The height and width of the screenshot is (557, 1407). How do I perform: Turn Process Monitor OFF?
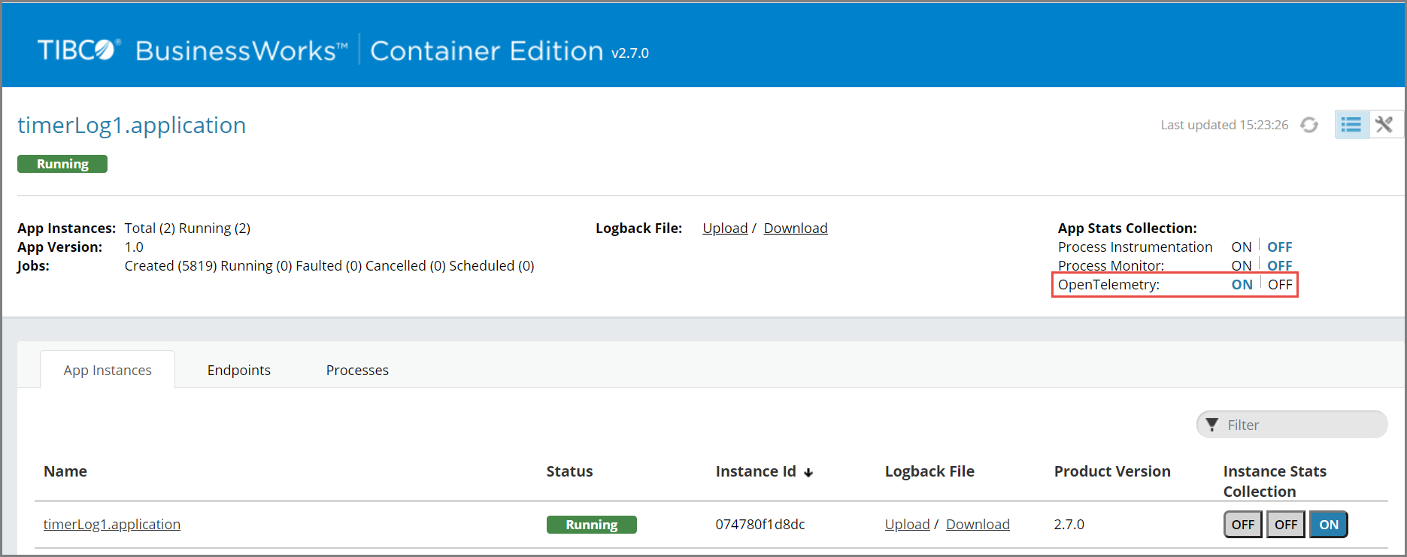point(1280,265)
